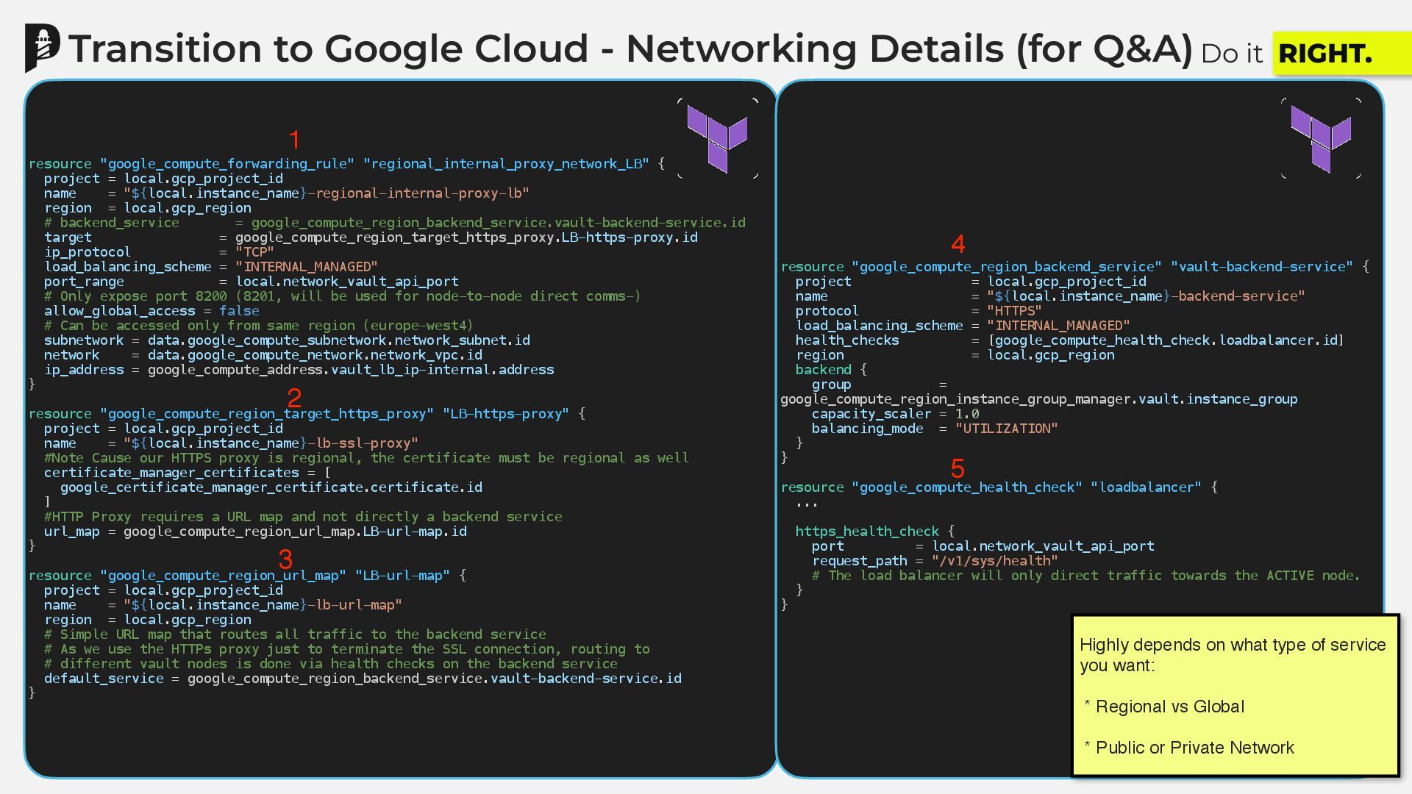The width and height of the screenshot is (1412, 794).
Task: Click the lighthouse logo beside the title
Action: (43, 48)
